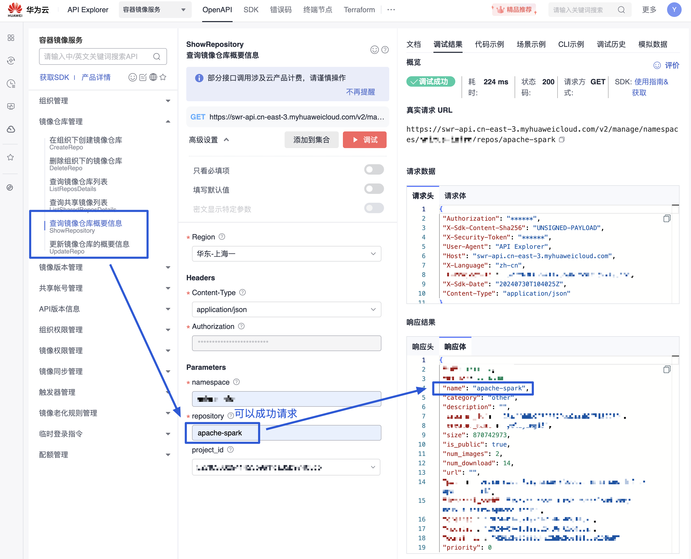Switch to 响应头 tab

423,347
